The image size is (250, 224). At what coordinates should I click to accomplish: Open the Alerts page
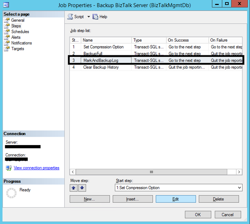tap(16, 37)
